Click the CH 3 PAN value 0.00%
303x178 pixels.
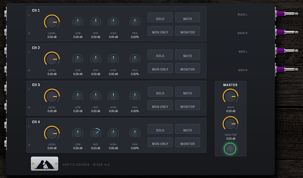click(135, 111)
